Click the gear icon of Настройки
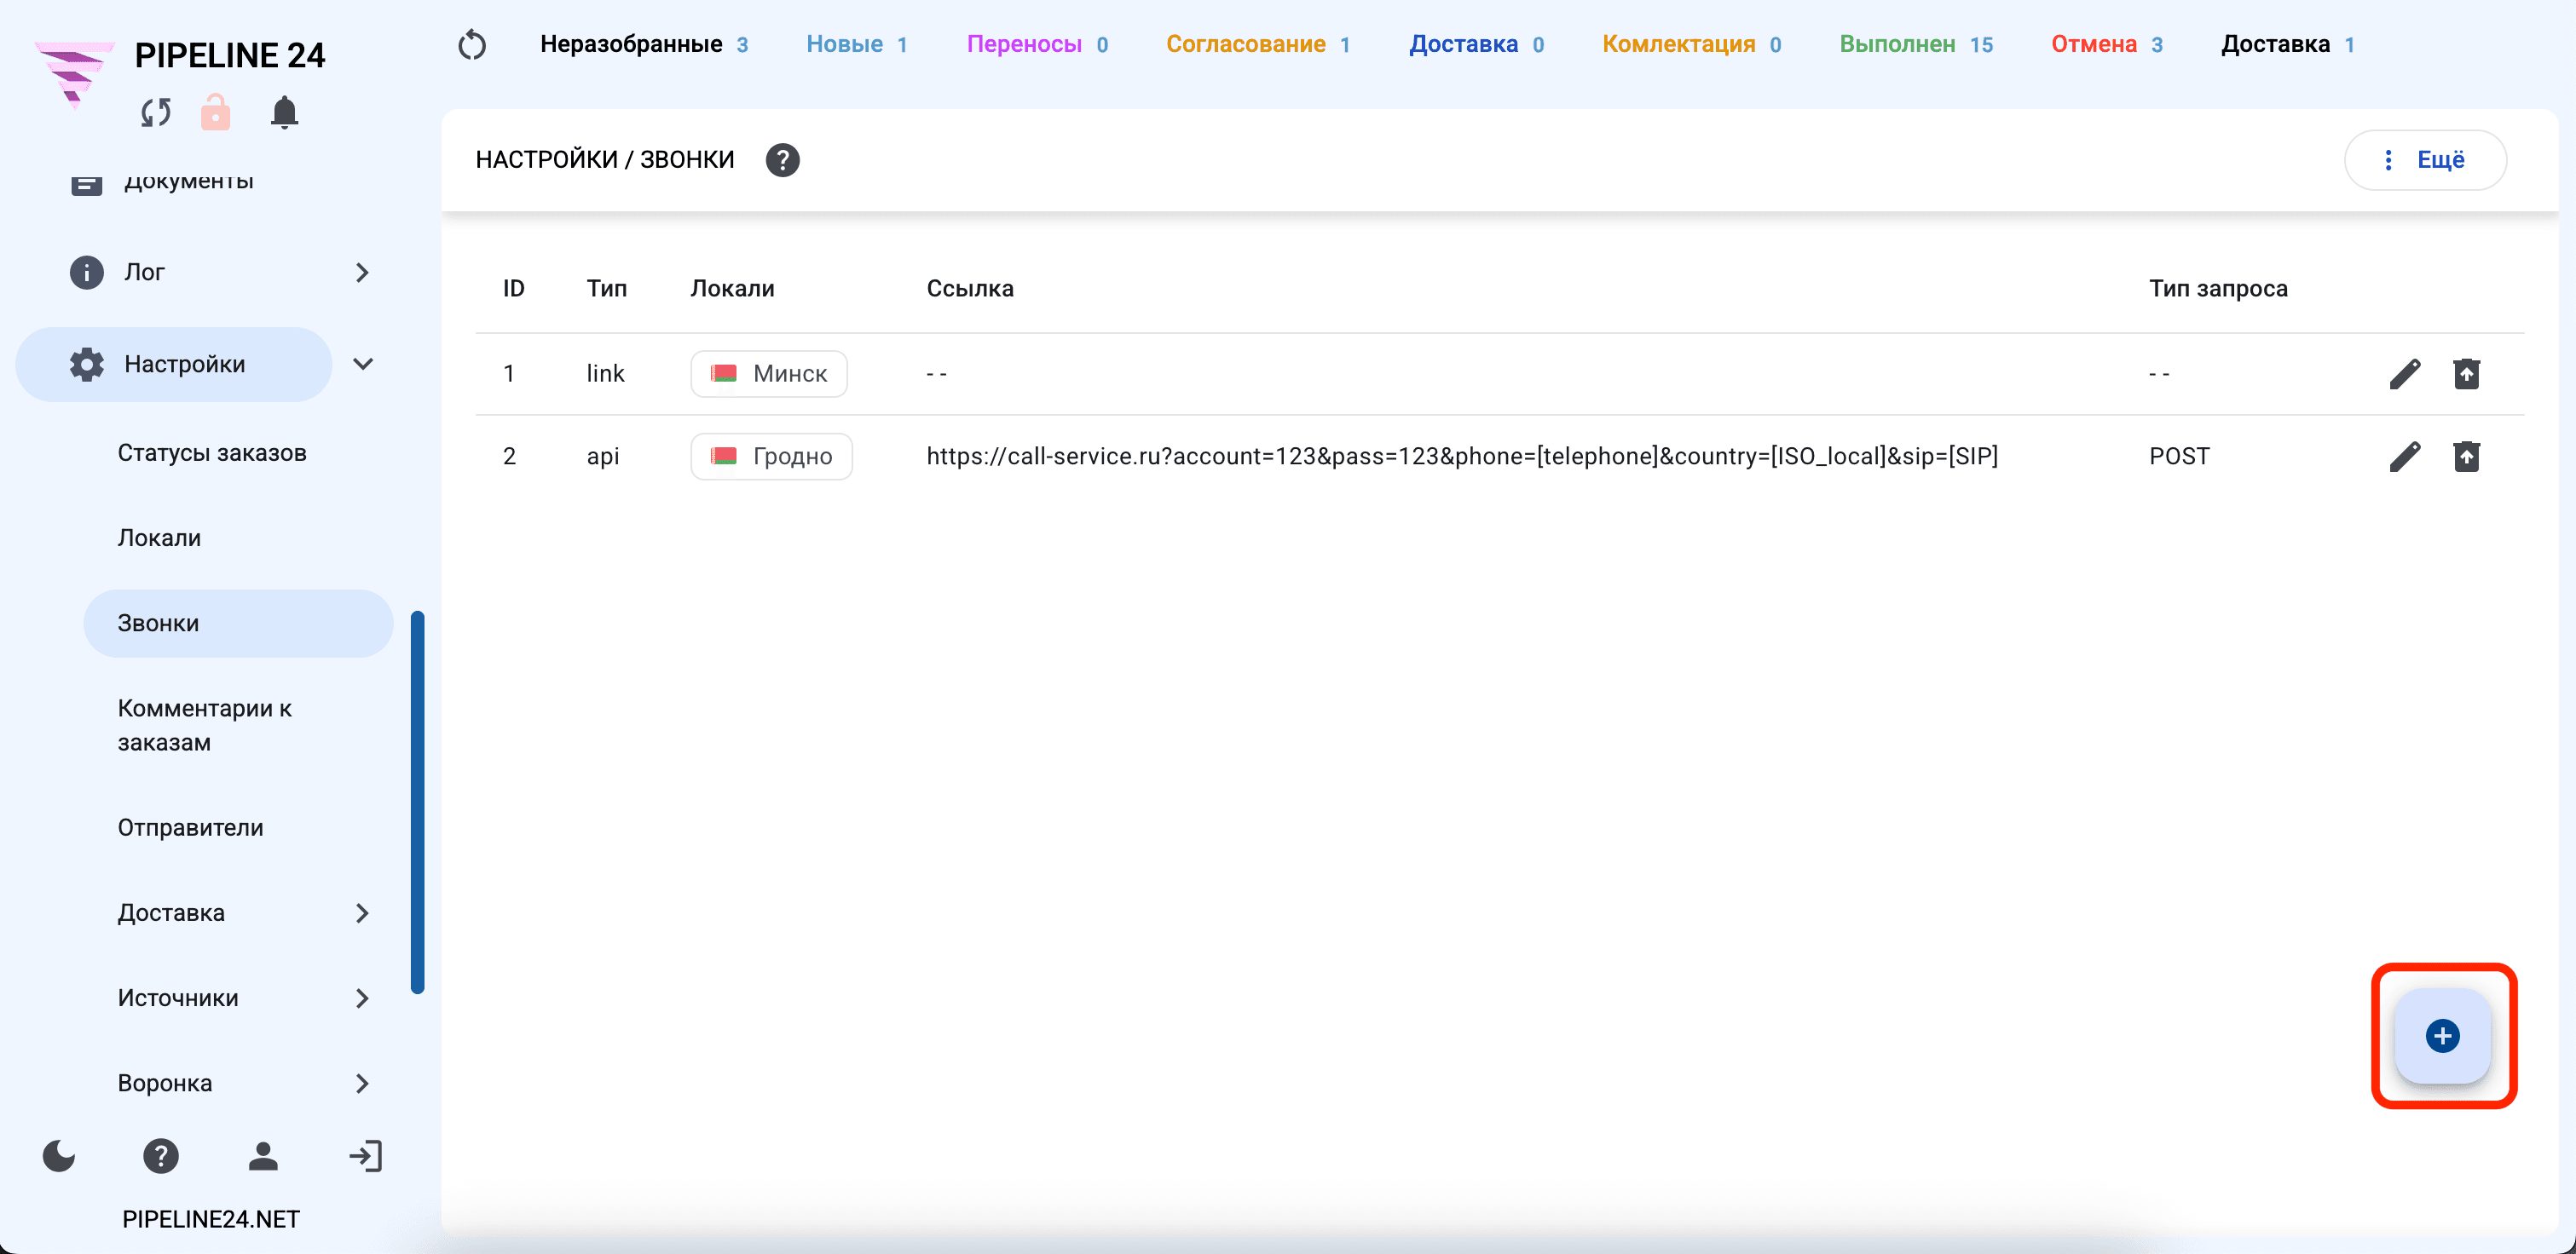The height and width of the screenshot is (1254, 2576). tap(87, 365)
